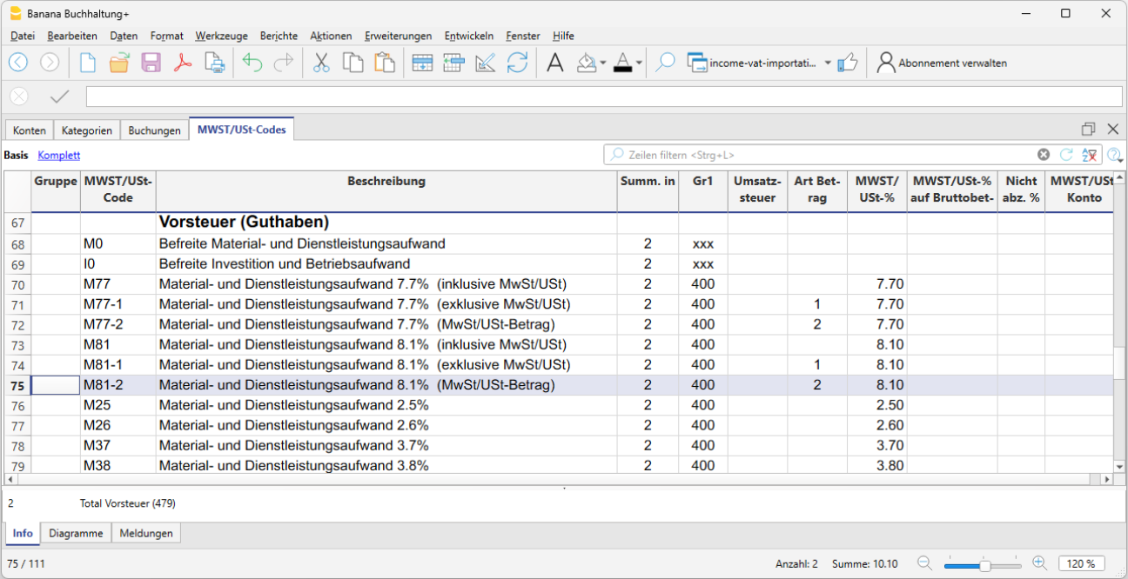
Task: Undo the last action
Action: tap(252, 63)
